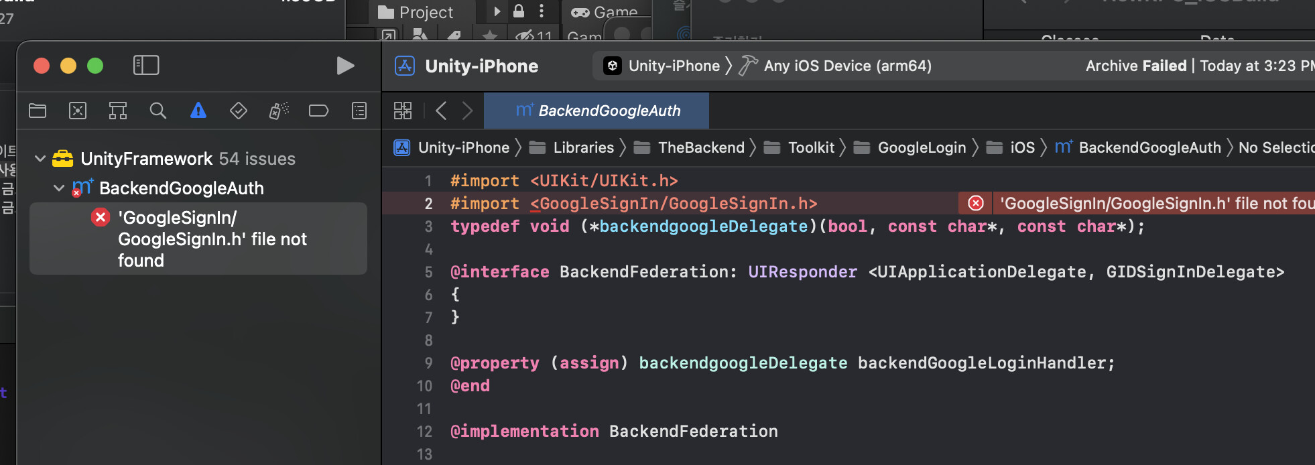Open the Symbol navigator hierarchy icon
The width and height of the screenshot is (1315, 465).
pos(118,111)
